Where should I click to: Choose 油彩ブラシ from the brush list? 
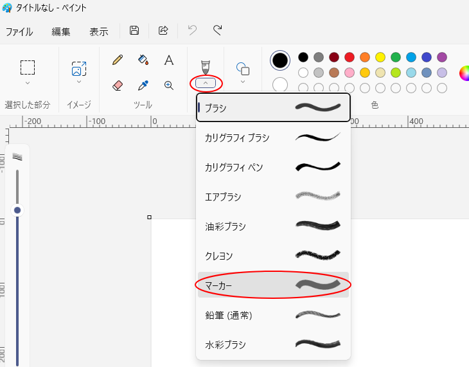[x=273, y=226]
